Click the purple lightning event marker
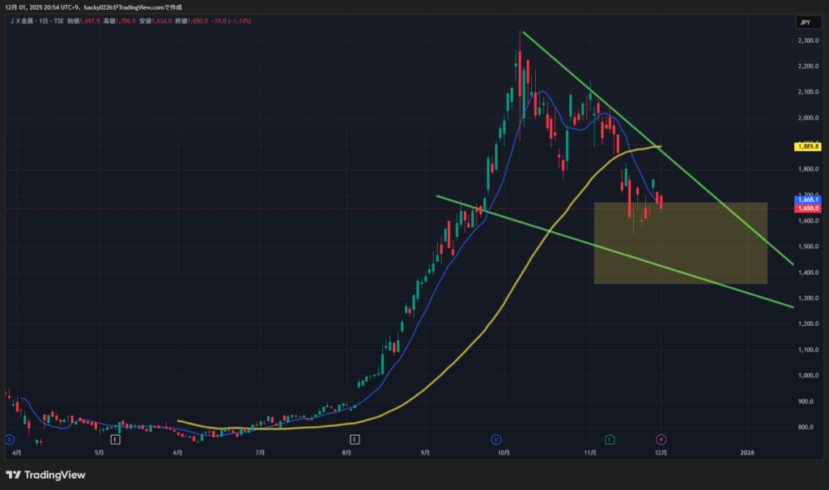 (661, 439)
